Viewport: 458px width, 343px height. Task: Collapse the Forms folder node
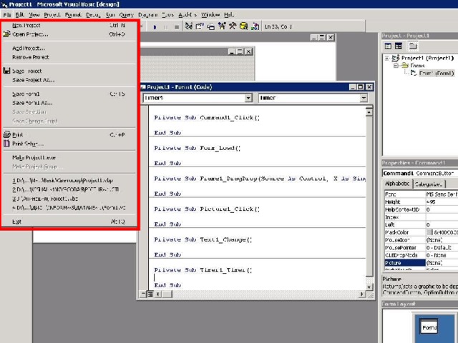(396, 66)
